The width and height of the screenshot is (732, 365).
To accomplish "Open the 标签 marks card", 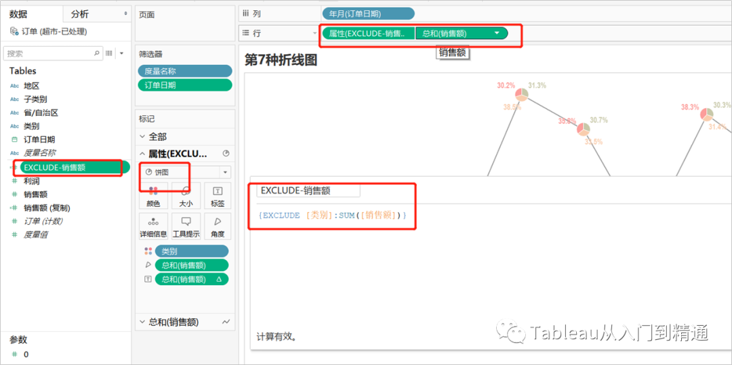I will pos(218,195).
